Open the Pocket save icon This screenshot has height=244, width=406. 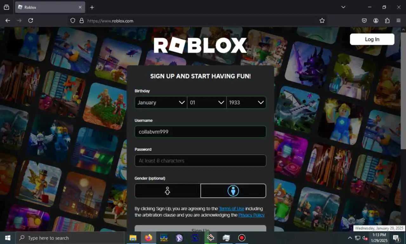click(364, 21)
